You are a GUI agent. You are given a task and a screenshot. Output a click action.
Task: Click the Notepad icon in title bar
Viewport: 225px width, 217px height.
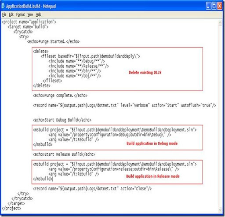(x=3, y=6)
